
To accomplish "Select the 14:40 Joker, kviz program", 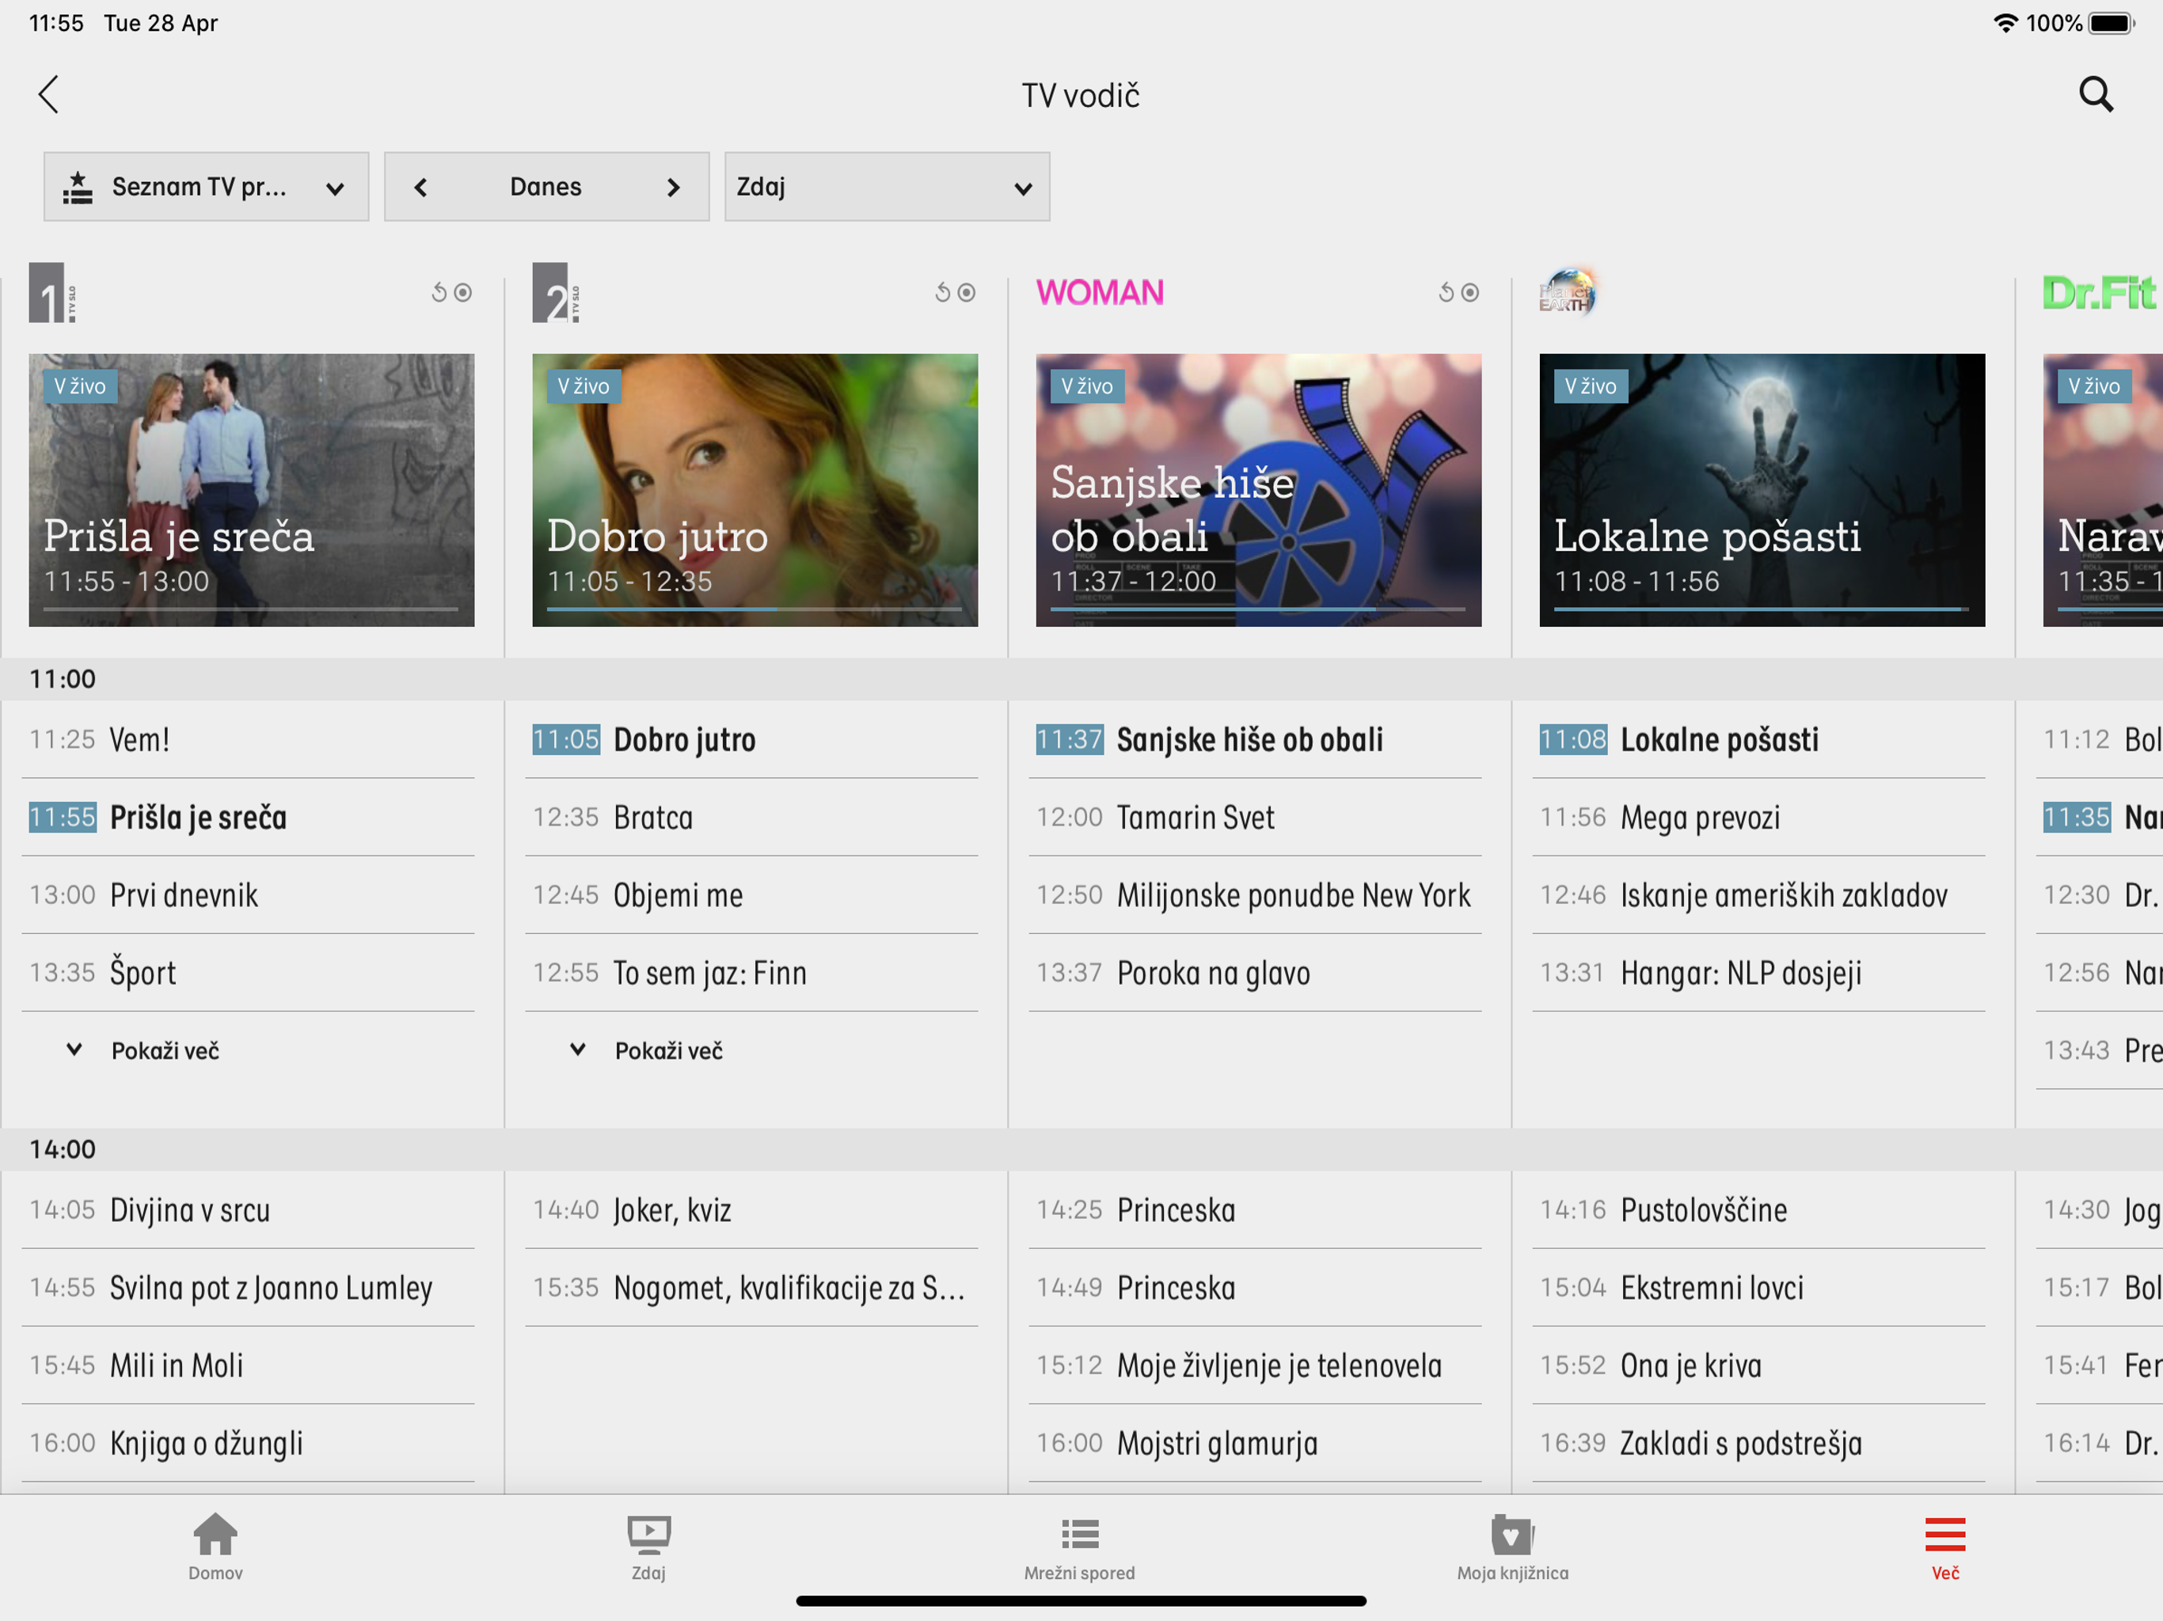I will pos(752,1210).
